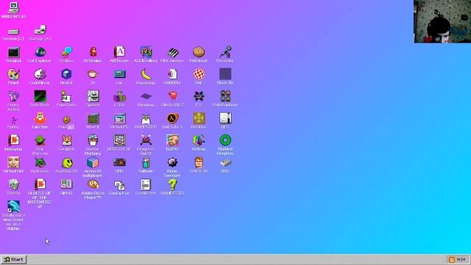Launch Arena 93 multiplayer cube icon

[x=93, y=163]
